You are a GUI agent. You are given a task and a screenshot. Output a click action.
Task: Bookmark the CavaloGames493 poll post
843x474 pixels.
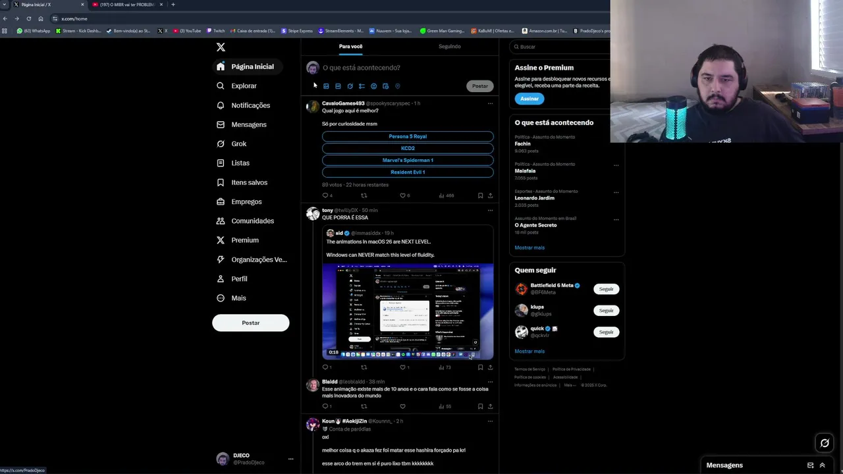tap(480, 196)
